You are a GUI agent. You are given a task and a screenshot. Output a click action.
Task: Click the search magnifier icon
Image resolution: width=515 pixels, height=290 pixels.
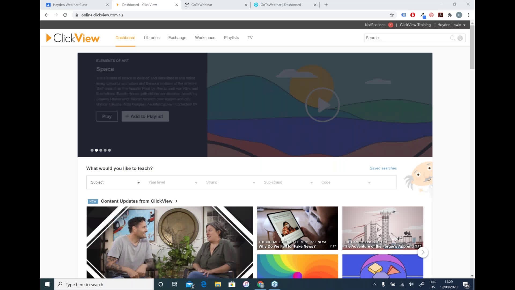(x=452, y=38)
